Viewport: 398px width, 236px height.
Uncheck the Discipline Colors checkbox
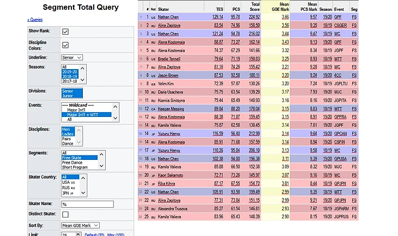tap(65, 45)
